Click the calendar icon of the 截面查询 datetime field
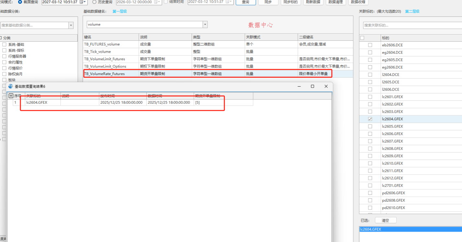 (x=82, y=2)
